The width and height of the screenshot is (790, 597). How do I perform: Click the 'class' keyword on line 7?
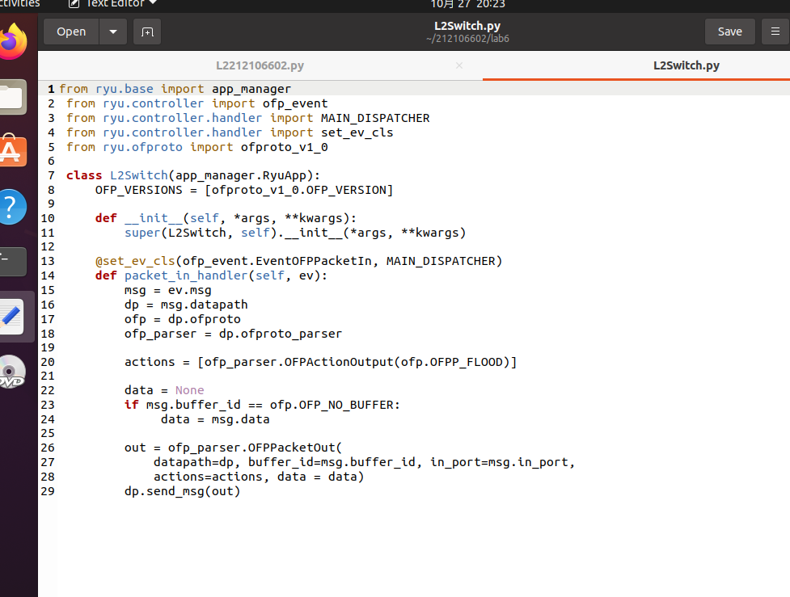[84, 175]
